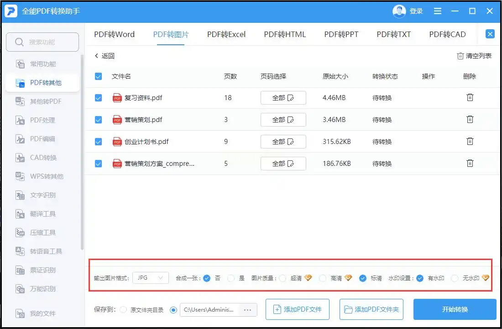Select PDF转其他 in the sidebar

[42, 83]
